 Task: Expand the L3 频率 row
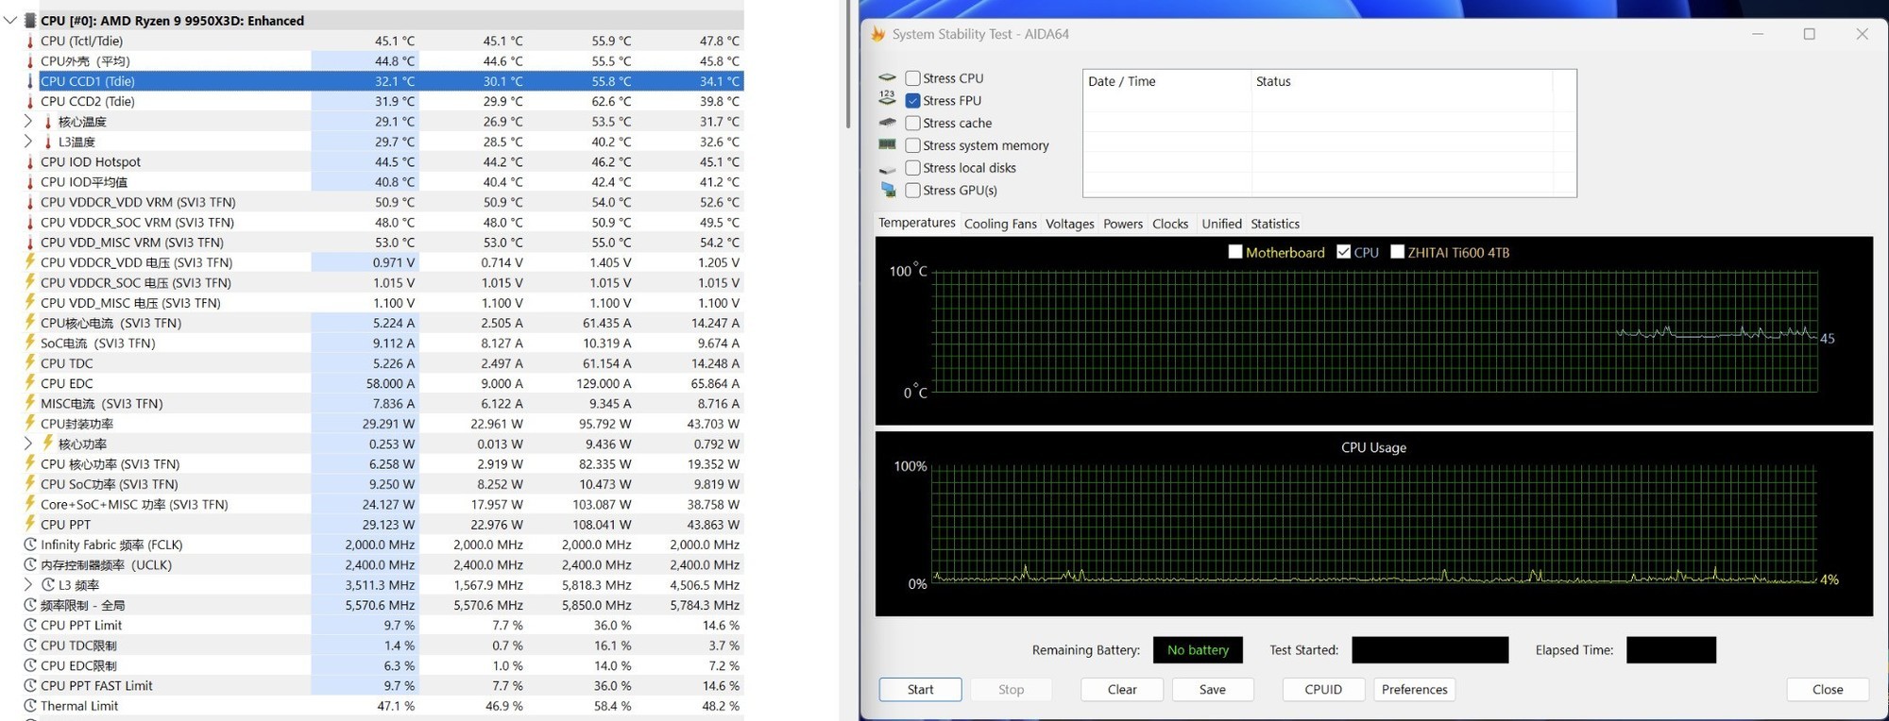point(28,585)
